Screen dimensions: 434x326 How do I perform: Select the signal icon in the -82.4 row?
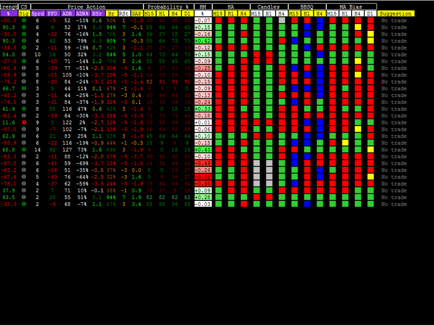click(24, 115)
